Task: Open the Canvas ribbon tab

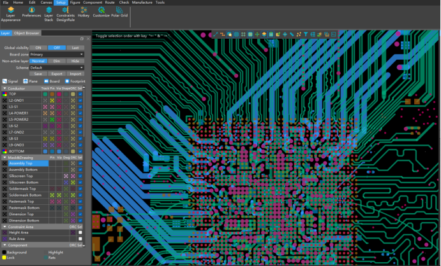Action: pyautogui.click(x=46, y=3)
